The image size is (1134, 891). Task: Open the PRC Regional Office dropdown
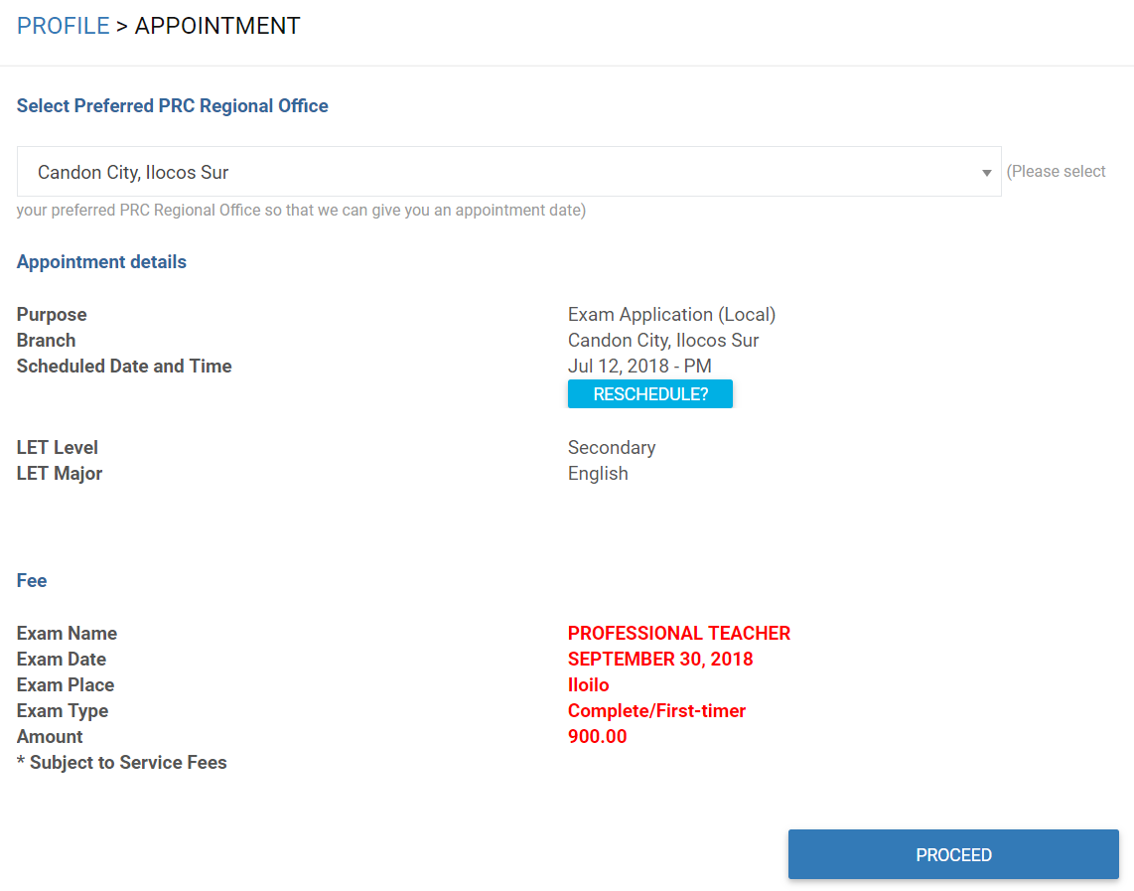[509, 172]
